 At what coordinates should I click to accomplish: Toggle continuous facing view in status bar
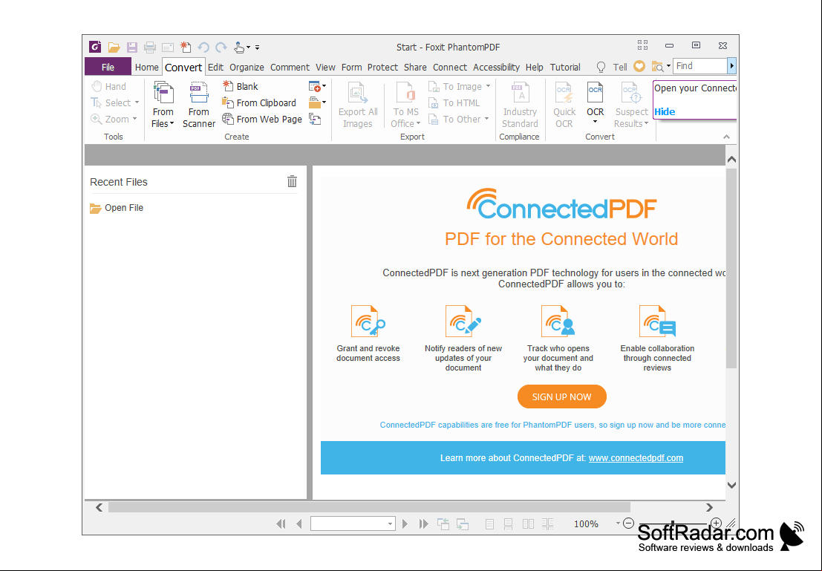[547, 523]
